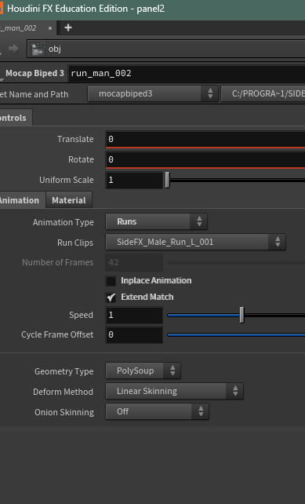Click the Speed value field
Image resolution: width=305 pixels, height=504 pixels.
(x=134, y=315)
